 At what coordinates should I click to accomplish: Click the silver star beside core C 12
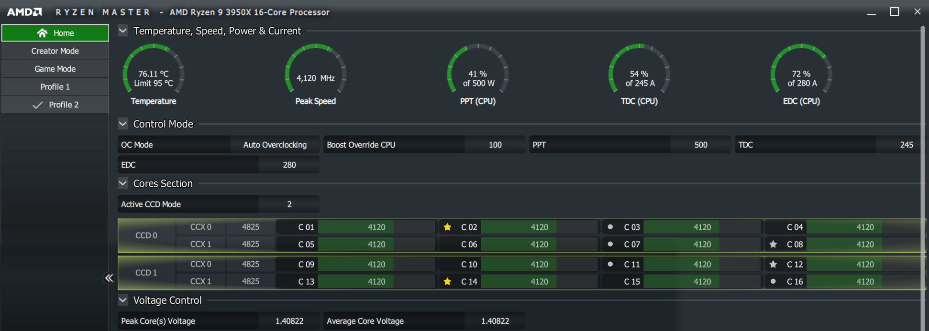[773, 264]
